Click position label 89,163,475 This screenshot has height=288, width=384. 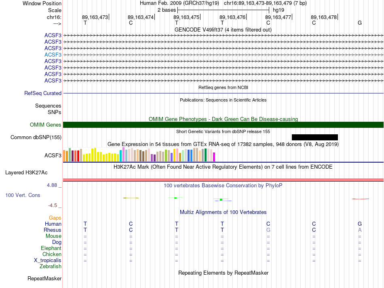186,17
